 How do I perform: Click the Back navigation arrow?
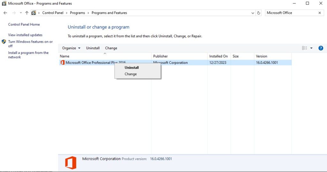[x=5, y=13]
